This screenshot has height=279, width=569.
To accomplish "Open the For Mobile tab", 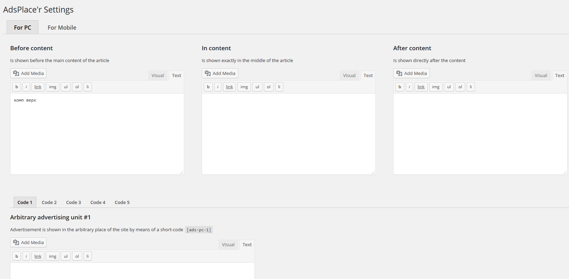I will click(62, 27).
